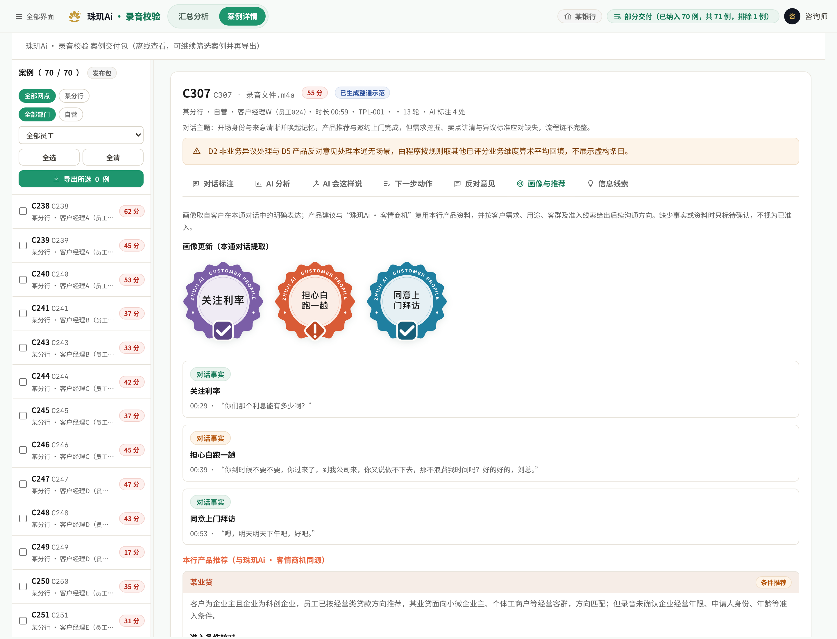
Task: Click the 信息线索 tab's lightbulb icon
Action: click(590, 184)
